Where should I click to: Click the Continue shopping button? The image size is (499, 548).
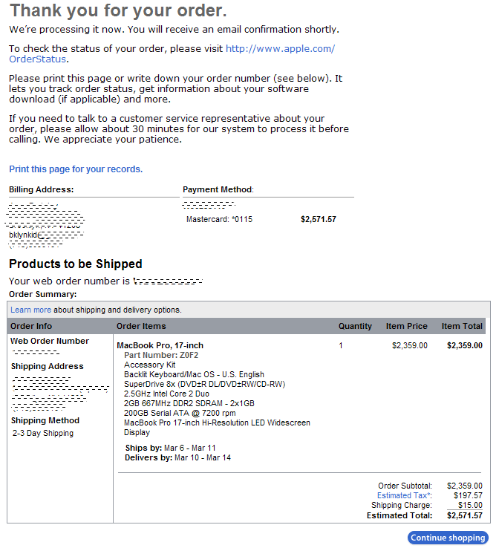click(448, 538)
